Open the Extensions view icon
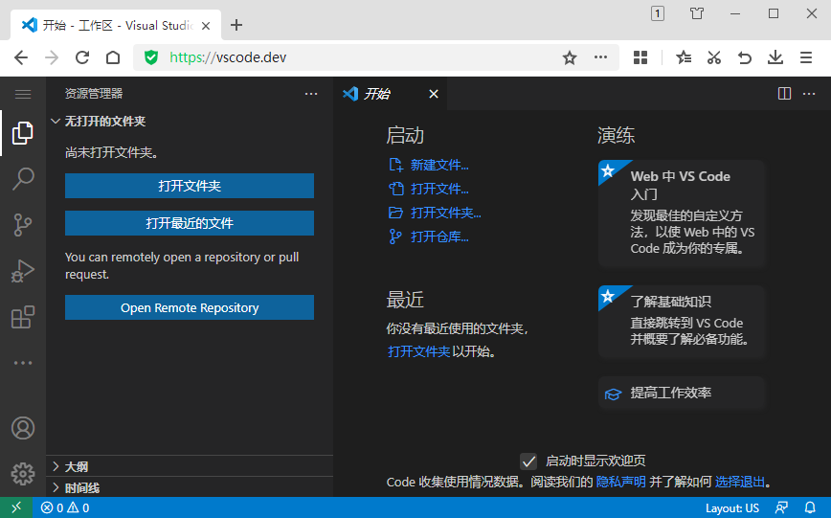 [x=23, y=317]
